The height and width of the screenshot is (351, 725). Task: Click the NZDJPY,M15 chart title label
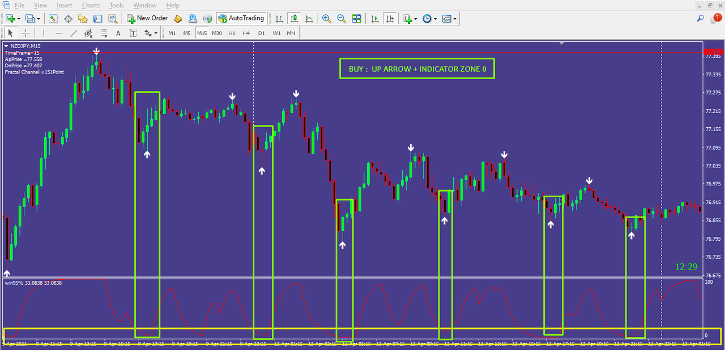25,46
